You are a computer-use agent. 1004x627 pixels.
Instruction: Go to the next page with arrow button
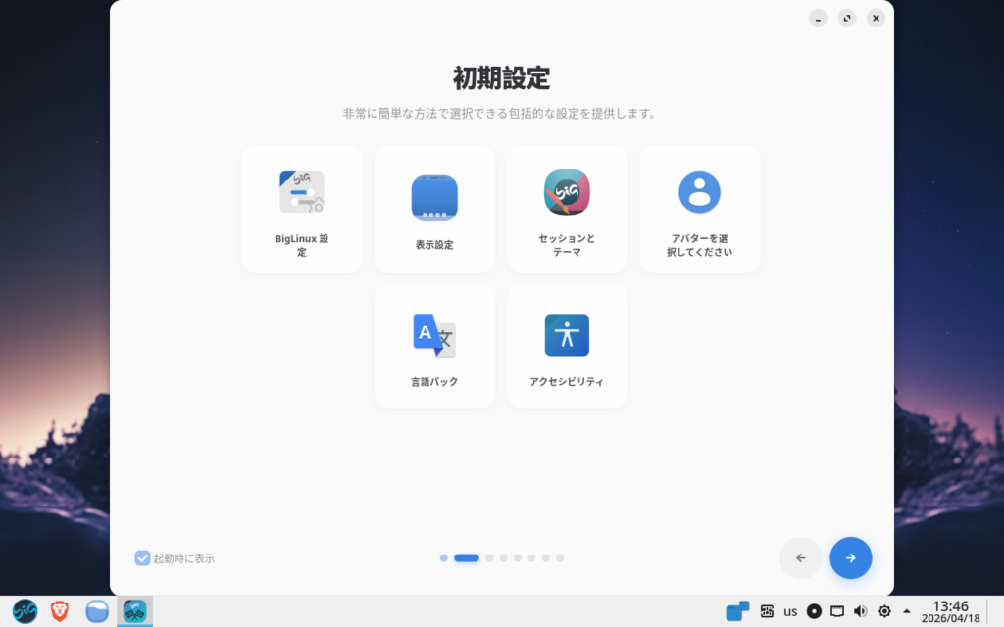click(x=850, y=558)
